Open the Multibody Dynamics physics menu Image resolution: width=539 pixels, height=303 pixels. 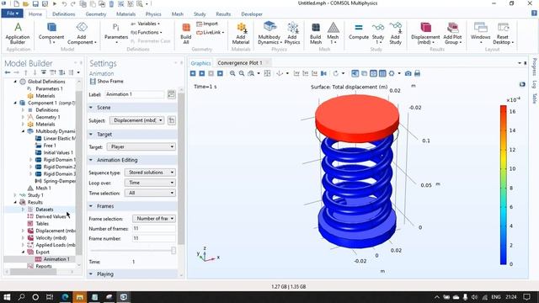(x=269, y=33)
